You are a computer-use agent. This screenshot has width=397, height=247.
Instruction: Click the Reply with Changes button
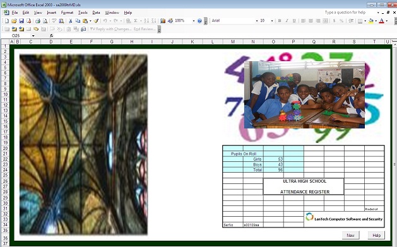(110, 29)
